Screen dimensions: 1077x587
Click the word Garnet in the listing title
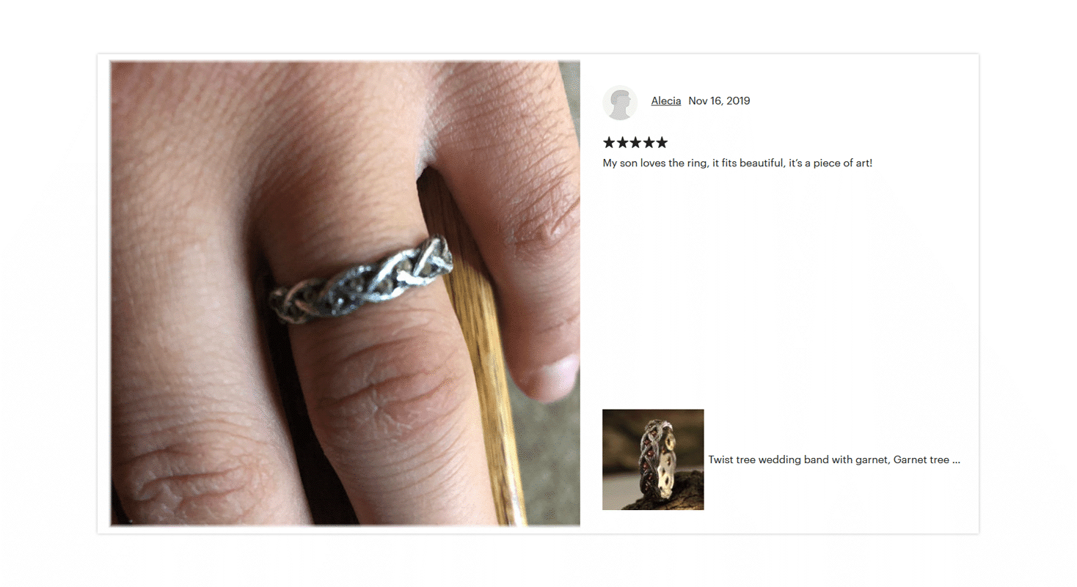click(910, 460)
